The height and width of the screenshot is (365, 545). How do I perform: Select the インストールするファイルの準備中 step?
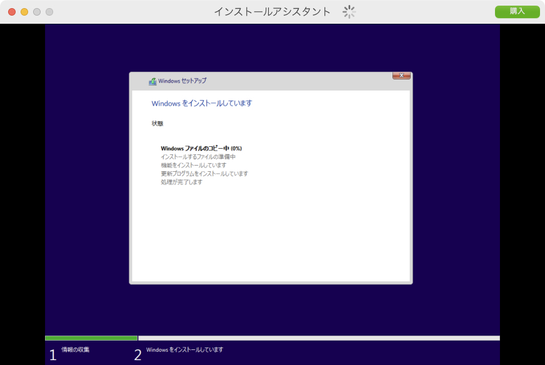point(198,156)
